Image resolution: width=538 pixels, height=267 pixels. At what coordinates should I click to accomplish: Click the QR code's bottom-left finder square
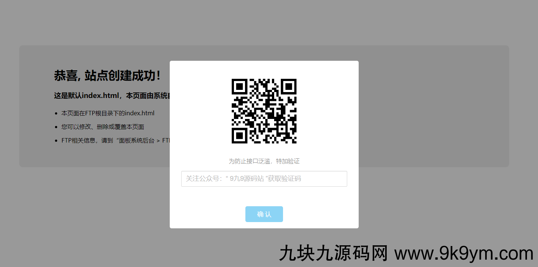point(239,135)
